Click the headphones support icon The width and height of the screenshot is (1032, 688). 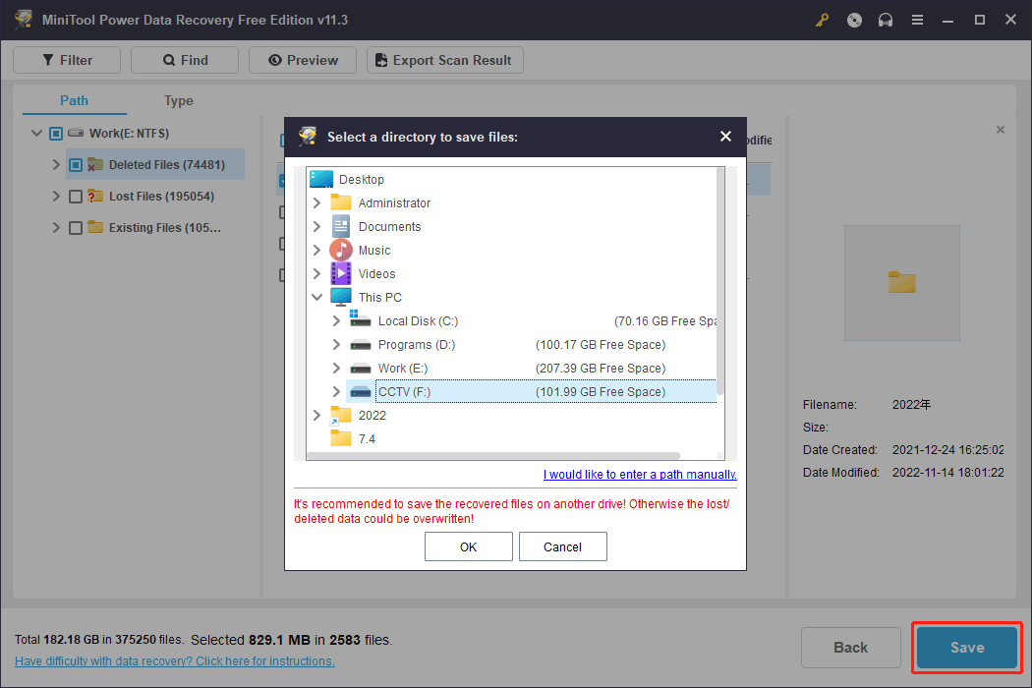(x=886, y=20)
